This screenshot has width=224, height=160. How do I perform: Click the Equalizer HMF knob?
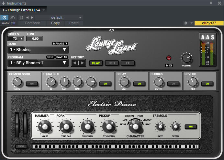(x=78, y=82)
